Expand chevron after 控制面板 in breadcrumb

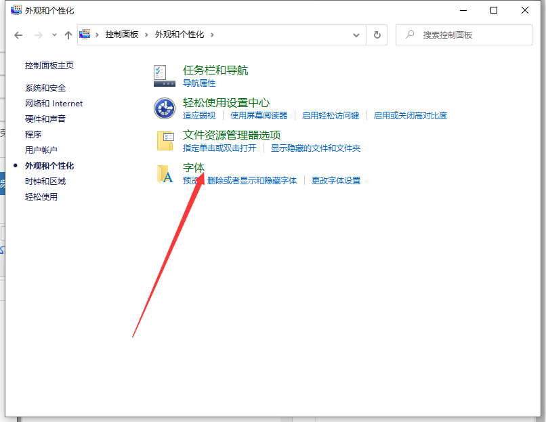[x=147, y=35]
